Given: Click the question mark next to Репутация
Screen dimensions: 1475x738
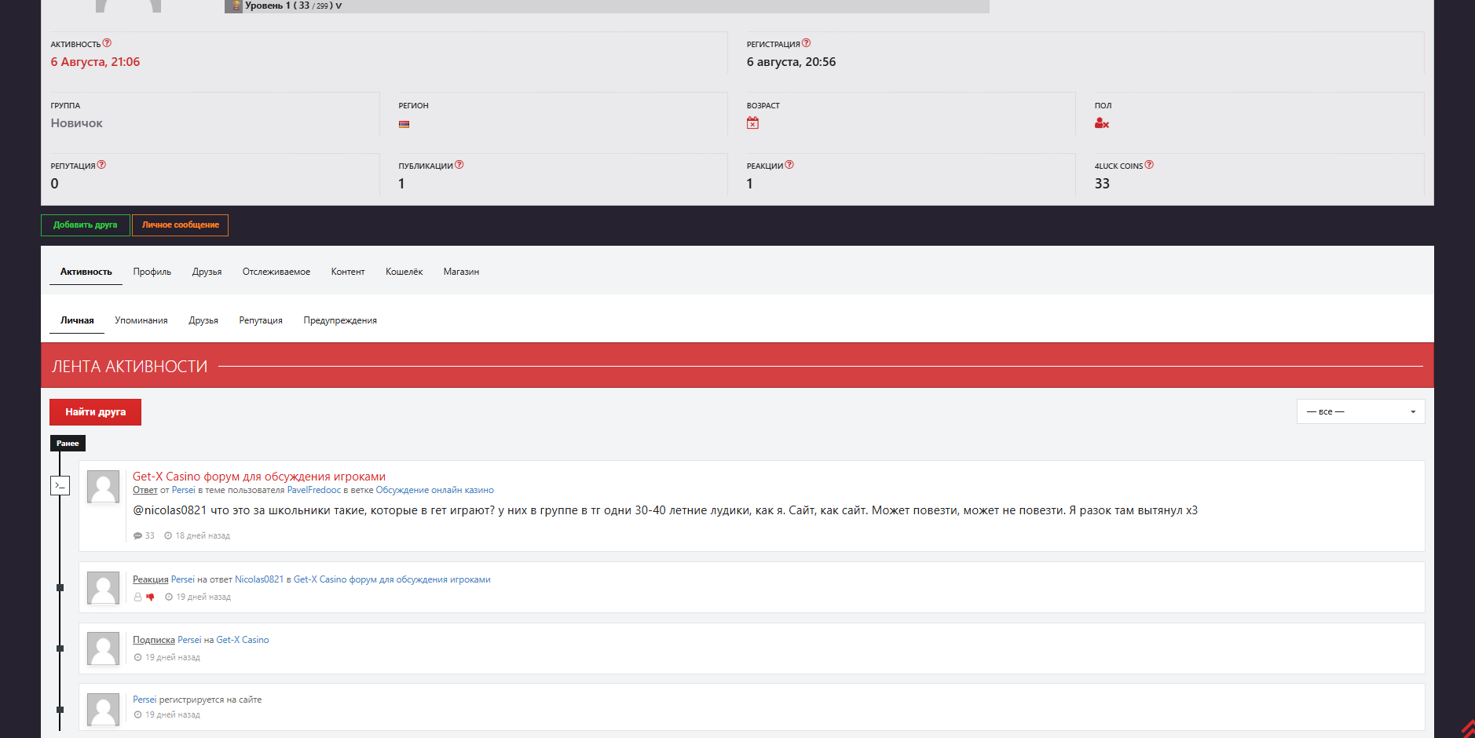Looking at the screenshot, I should tap(101, 165).
